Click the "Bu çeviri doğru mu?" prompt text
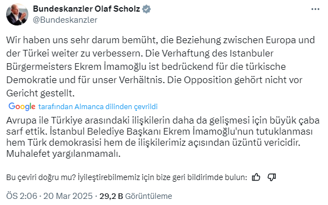The height and width of the screenshot is (205, 328). (x=41, y=177)
